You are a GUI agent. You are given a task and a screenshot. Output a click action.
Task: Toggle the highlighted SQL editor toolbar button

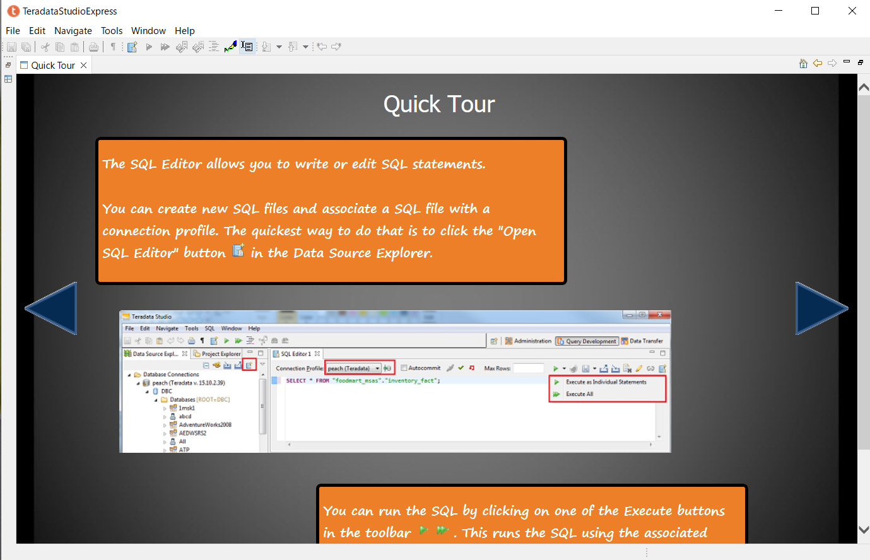248,47
